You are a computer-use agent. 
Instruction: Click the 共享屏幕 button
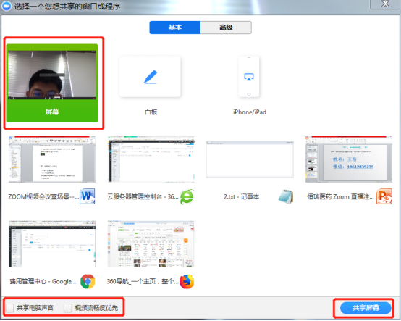[x=366, y=308]
